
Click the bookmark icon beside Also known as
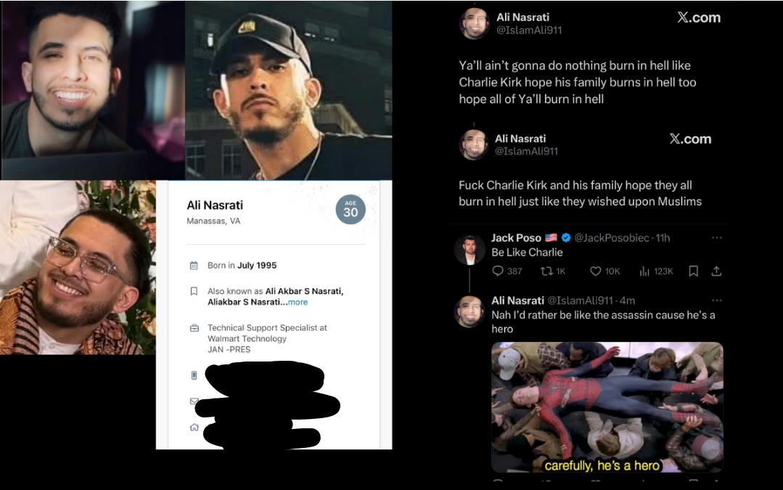tap(194, 291)
